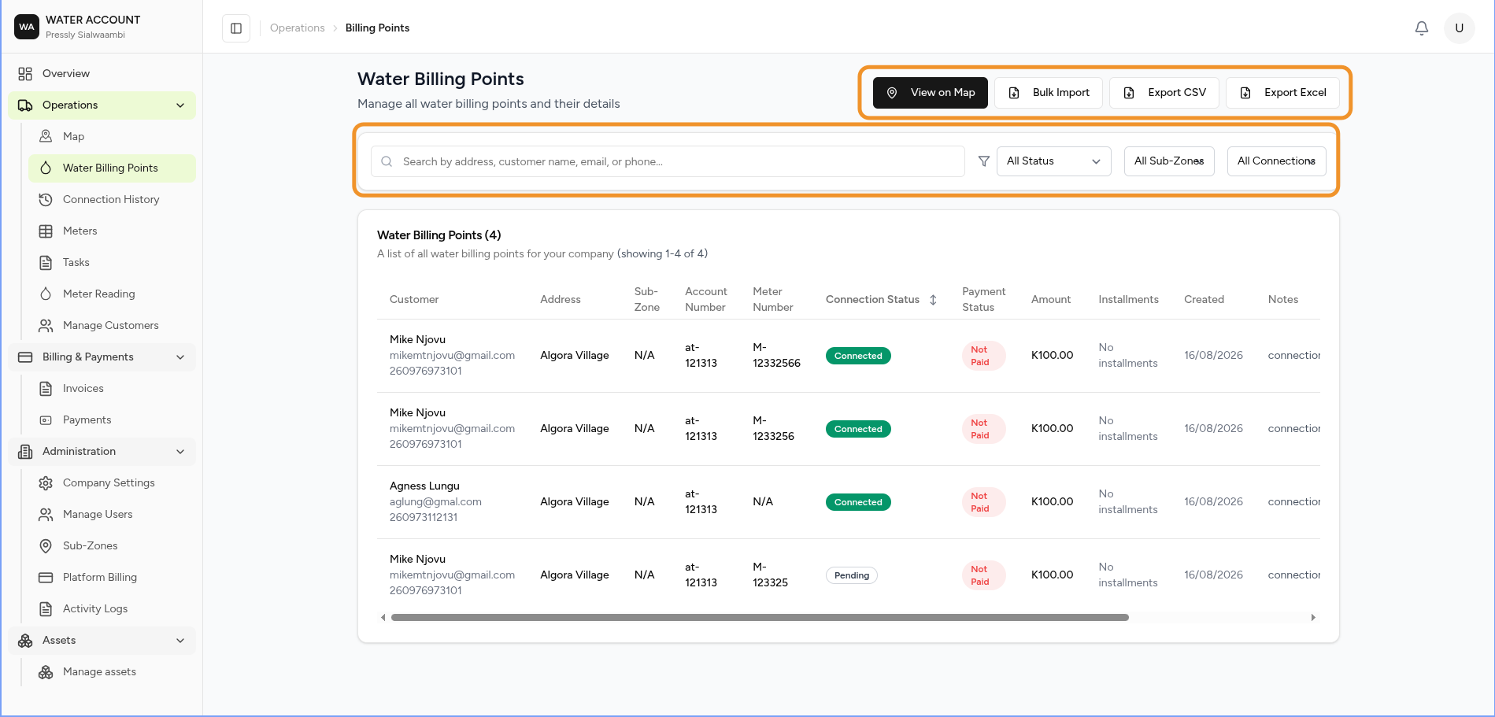Click the Connection History clock icon
Screen dimensions: 1495x717
pyautogui.click(x=46, y=199)
